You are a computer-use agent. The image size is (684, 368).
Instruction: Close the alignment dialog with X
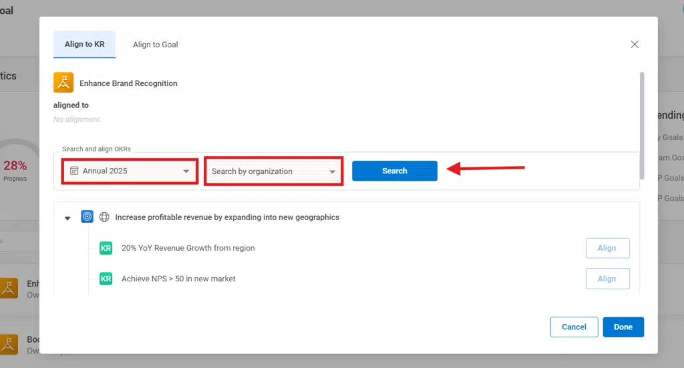(x=635, y=45)
